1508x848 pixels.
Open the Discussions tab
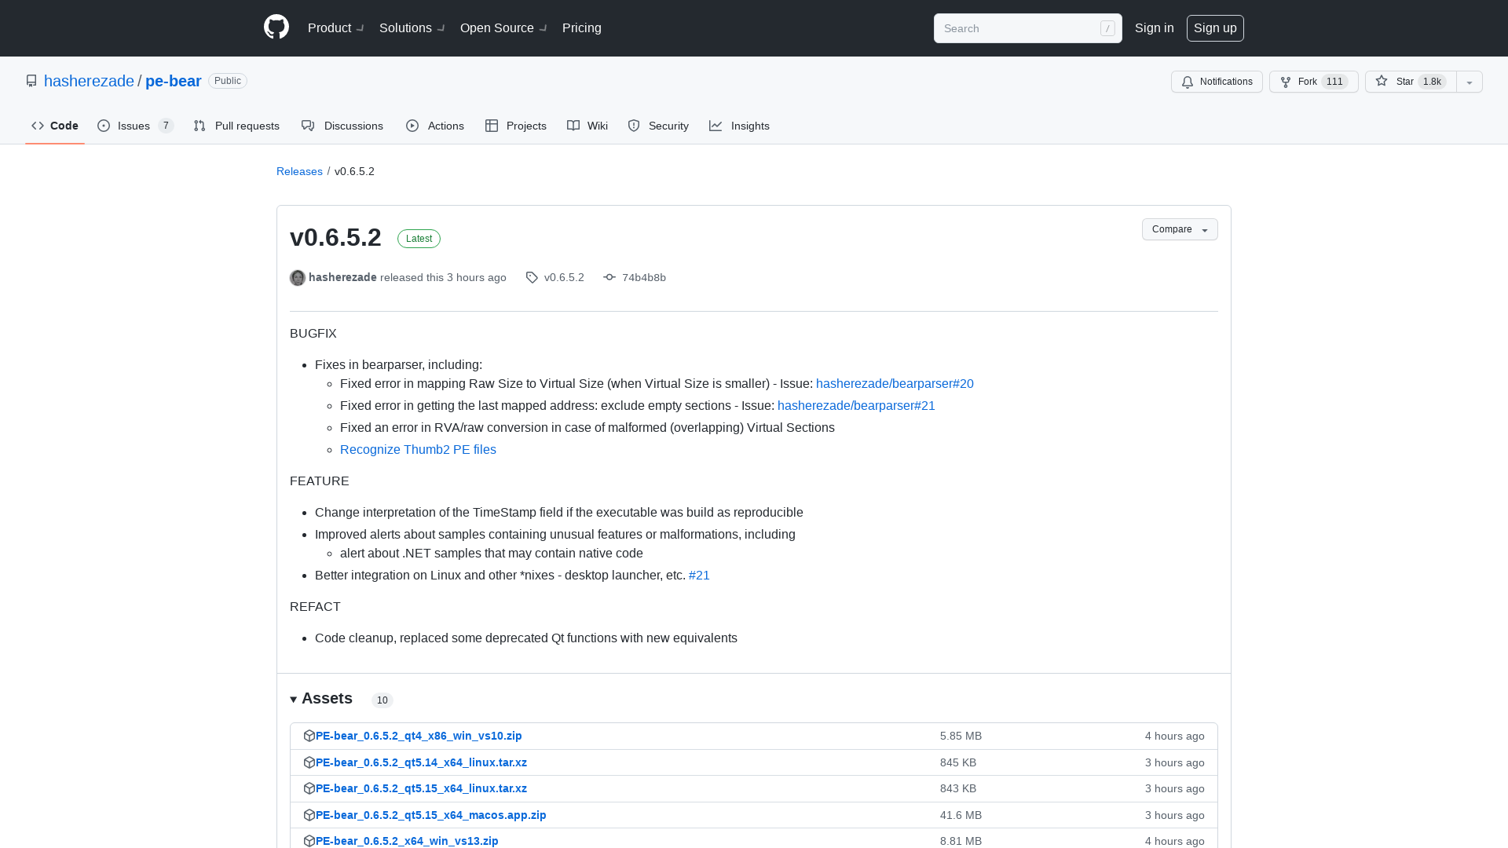[x=342, y=126]
